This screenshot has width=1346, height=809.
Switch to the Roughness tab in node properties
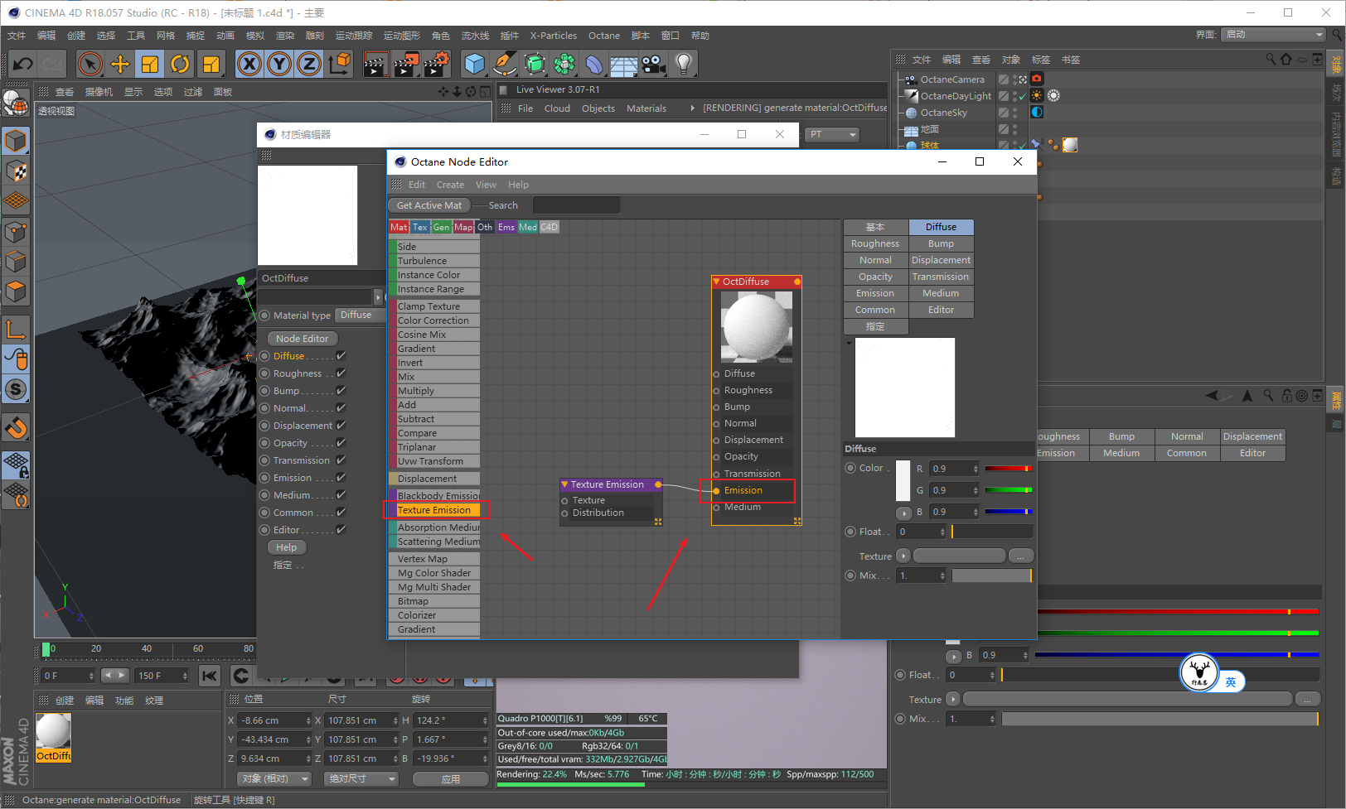pyautogui.click(x=875, y=243)
